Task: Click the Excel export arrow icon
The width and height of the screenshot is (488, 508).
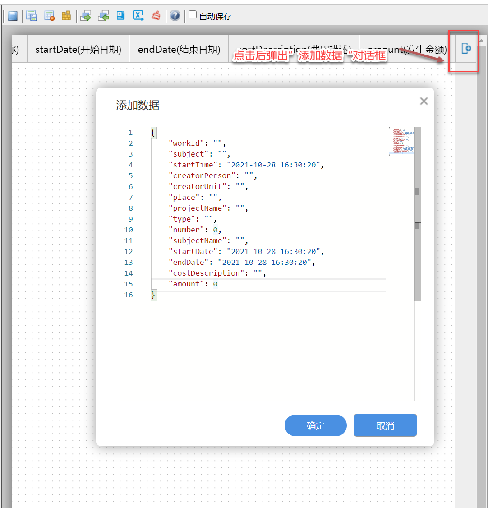Action: [138, 16]
